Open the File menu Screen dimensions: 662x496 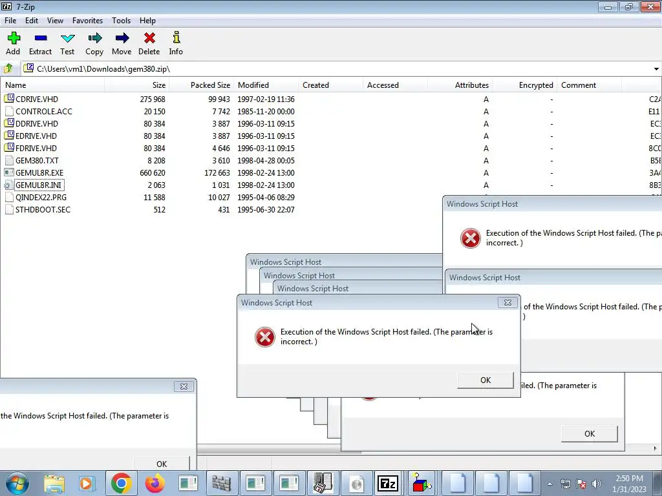(10, 20)
